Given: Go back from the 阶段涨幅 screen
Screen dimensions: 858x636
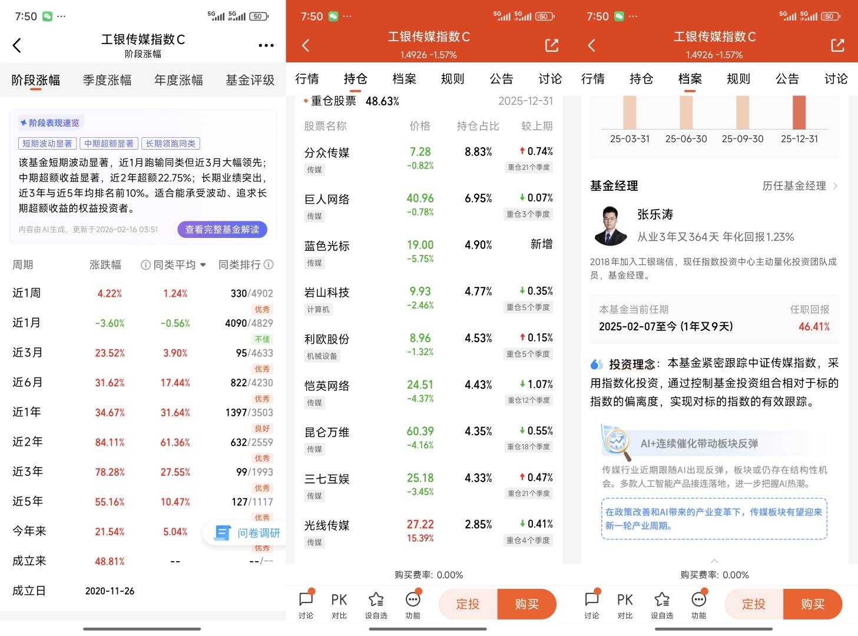Looking at the screenshot, I should coord(16,45).
